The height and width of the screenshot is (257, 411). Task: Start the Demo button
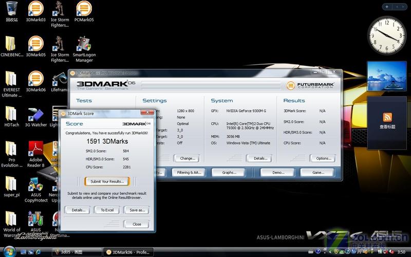click(278, 172)
